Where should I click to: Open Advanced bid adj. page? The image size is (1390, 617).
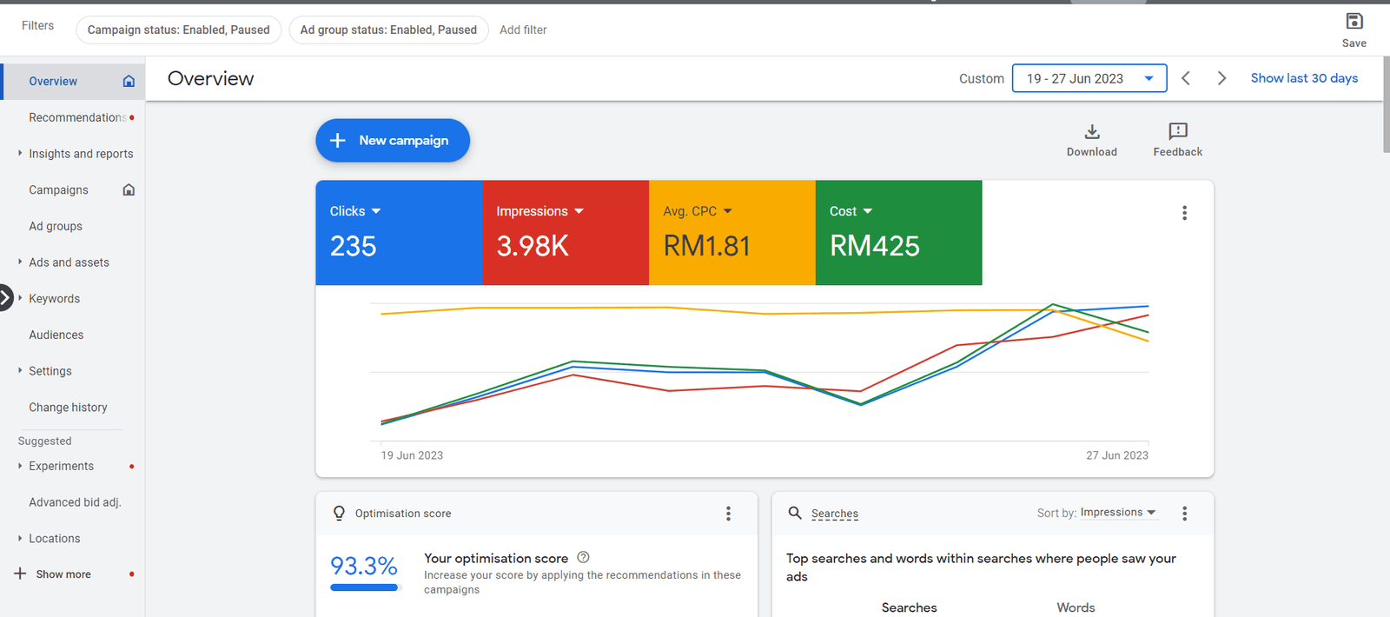73,502
